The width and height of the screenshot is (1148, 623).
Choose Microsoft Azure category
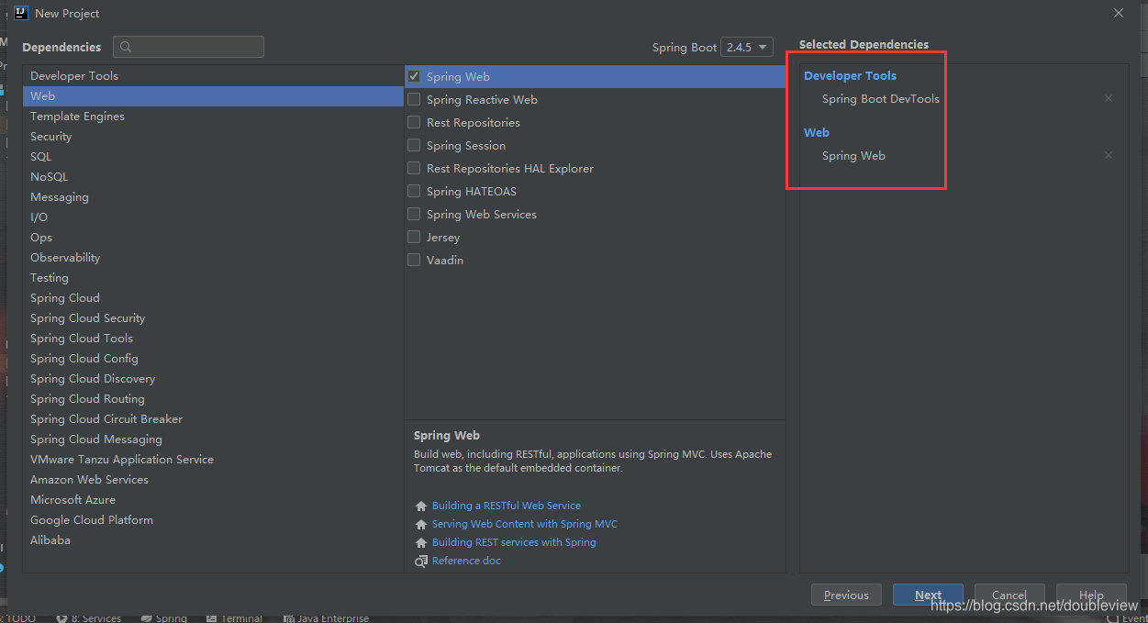click(x=213, y=500)
